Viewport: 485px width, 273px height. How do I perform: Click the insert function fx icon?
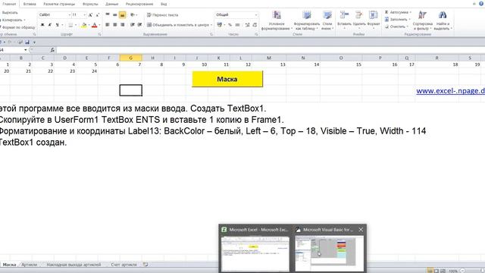(x=52, y=50)
